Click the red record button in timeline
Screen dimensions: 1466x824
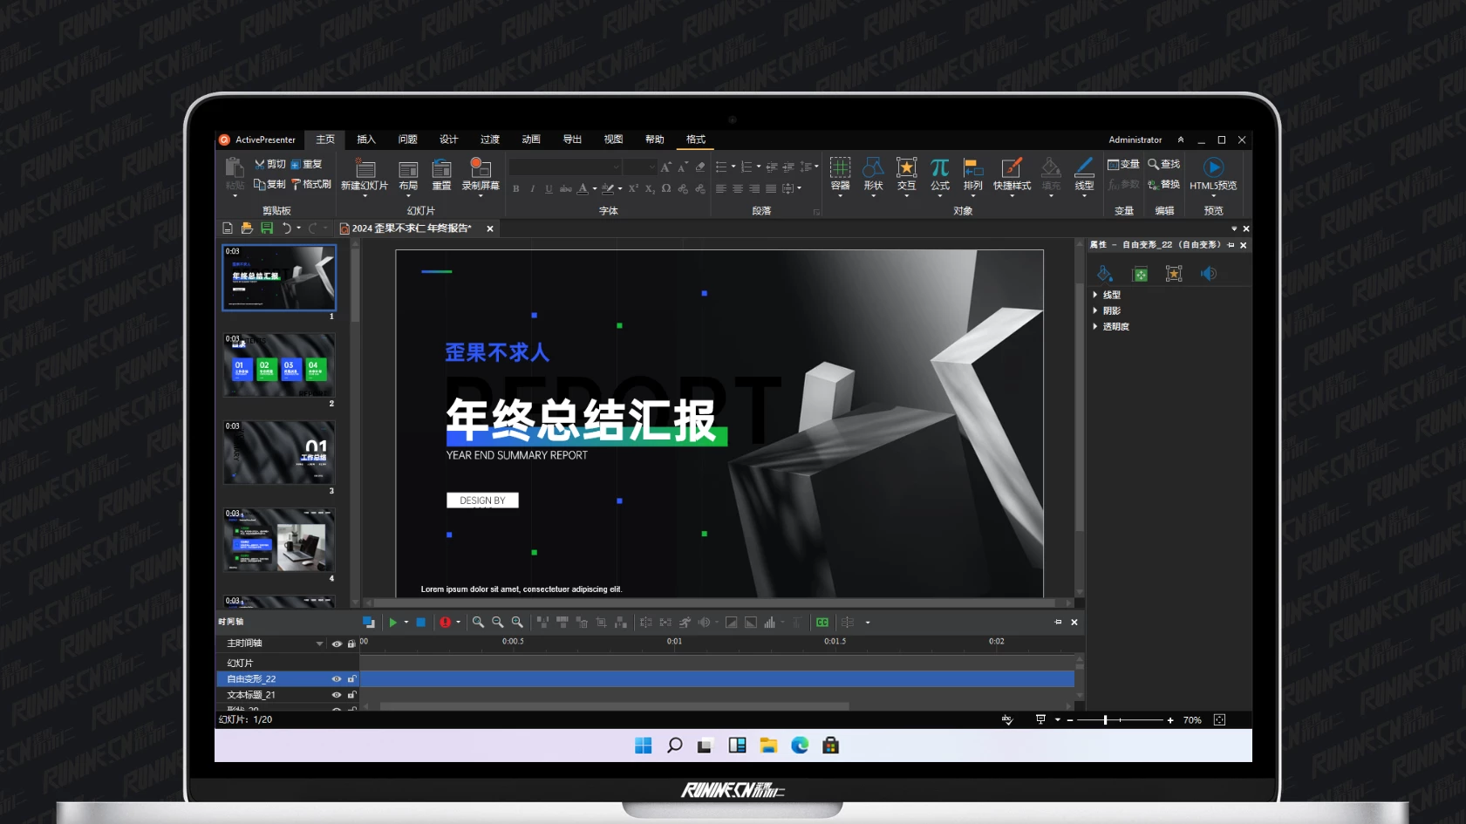point(446,623)
